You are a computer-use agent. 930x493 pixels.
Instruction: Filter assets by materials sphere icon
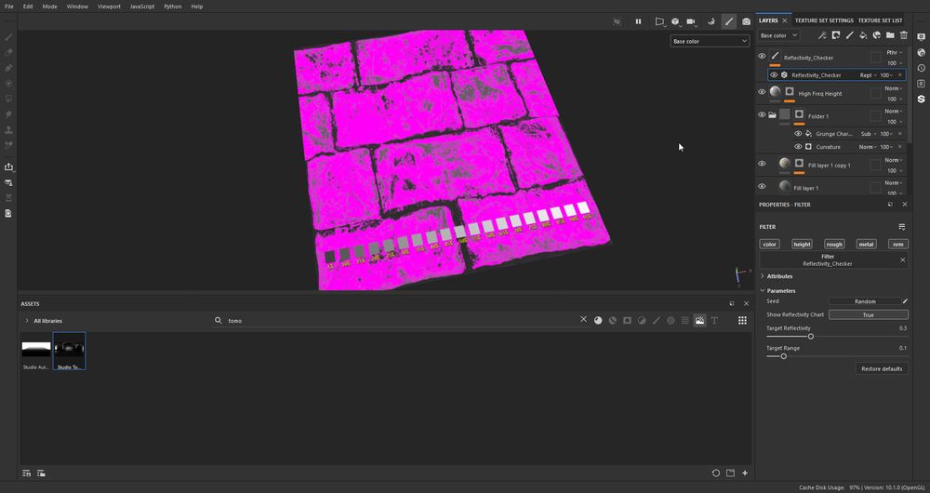(598, 320)
